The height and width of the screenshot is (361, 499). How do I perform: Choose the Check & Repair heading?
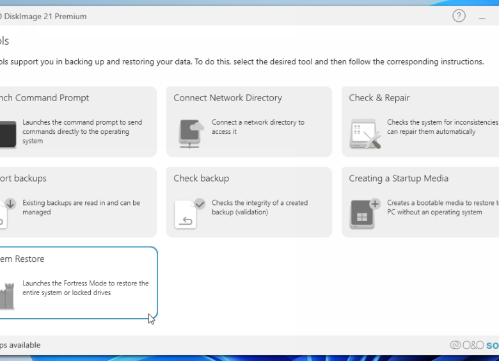[x=379, y=98]
